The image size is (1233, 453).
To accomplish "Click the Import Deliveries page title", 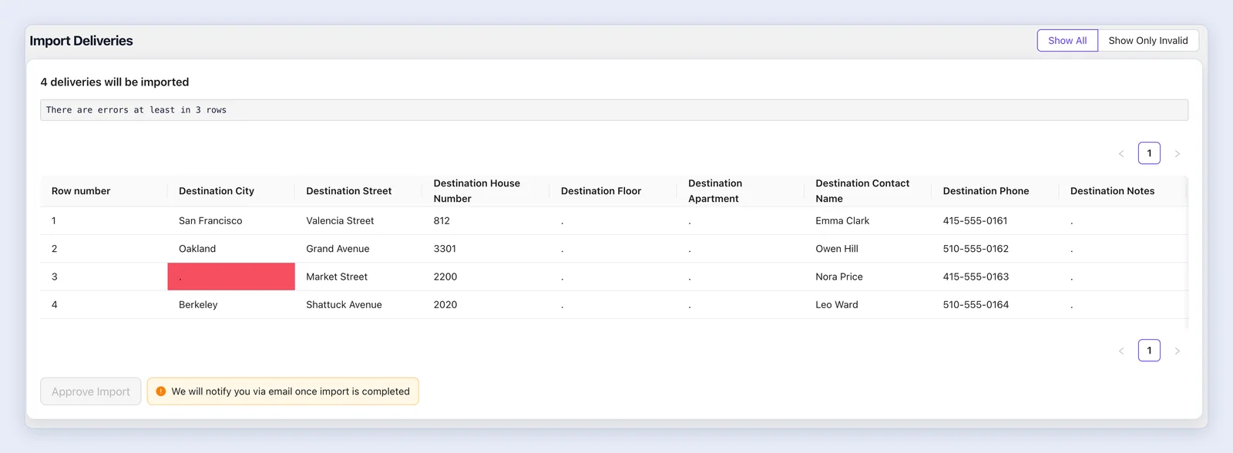I will (x=81, y=41).
